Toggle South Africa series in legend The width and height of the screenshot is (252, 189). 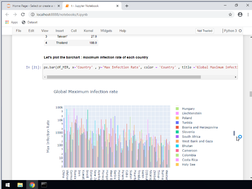point(191,137)
